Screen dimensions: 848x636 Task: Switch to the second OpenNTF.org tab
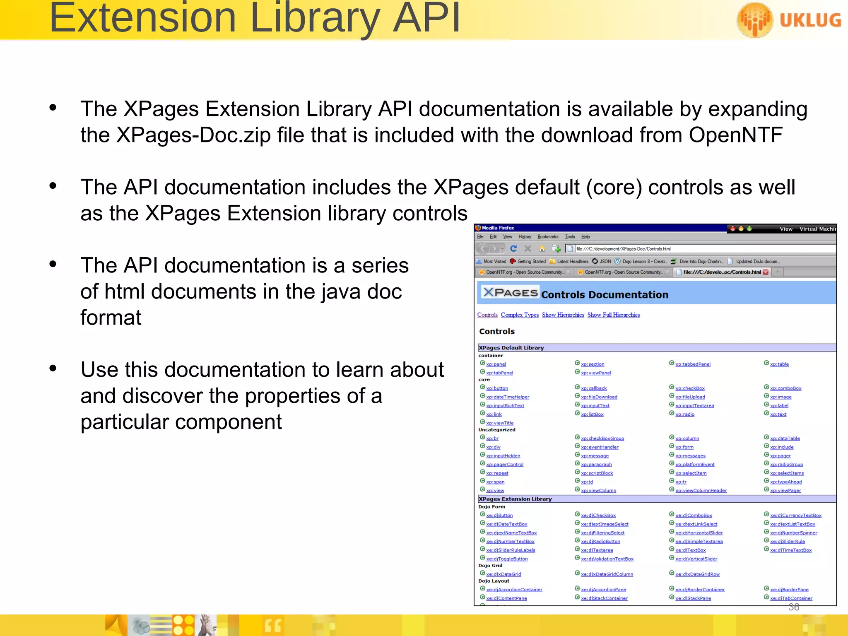(x=623, y=272)
